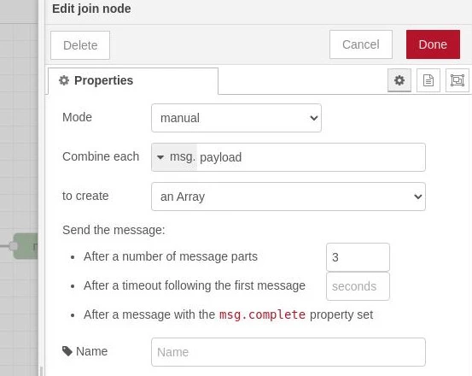The width and height of the screenshot is (472, 376).
Task: Focus the payload property field
Action: [x=311, y=157]
